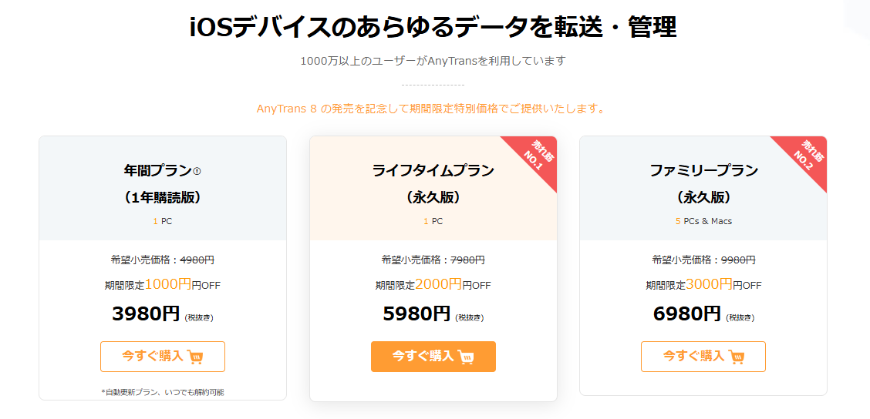The height and width of the screenshot is (419, 870).
Task: Select the ライフタイムプラン card title
Action: [433, 170]
